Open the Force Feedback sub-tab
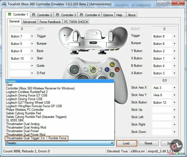 (x=50, y=22)
